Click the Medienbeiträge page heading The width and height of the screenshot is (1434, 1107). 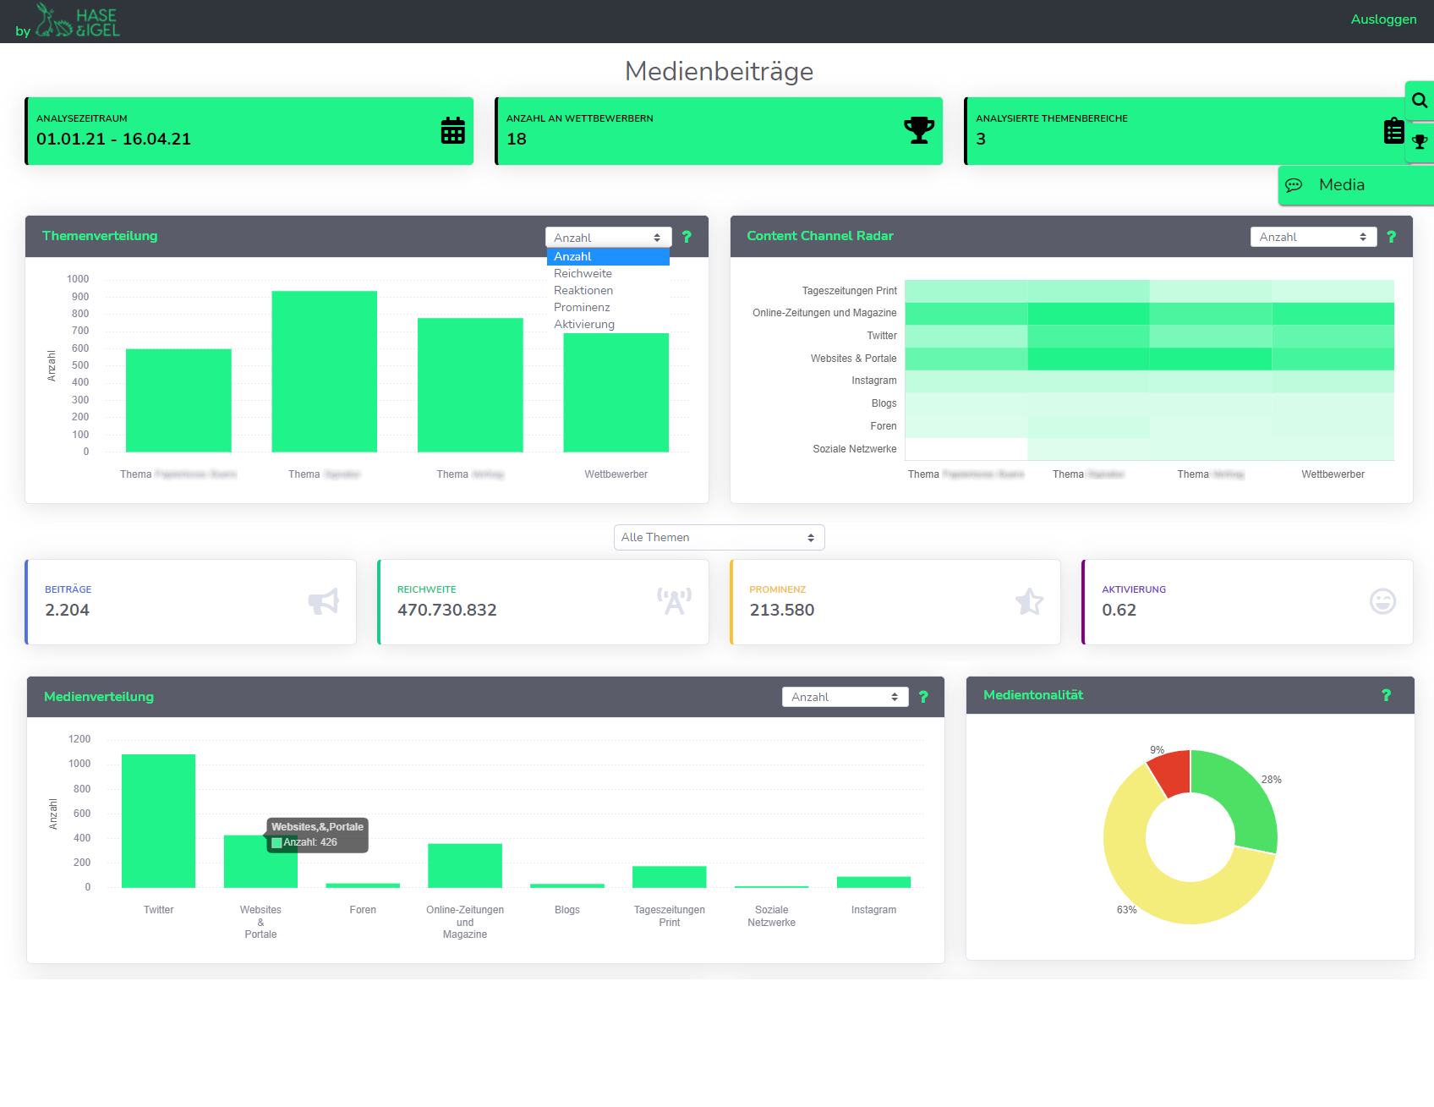(x=719, y=71)
